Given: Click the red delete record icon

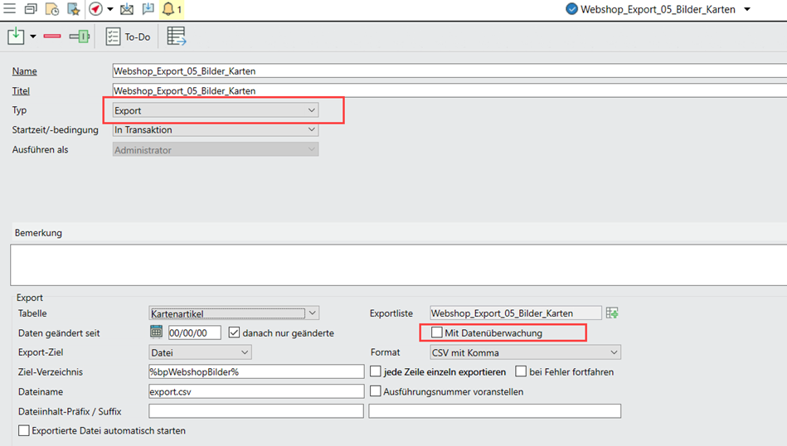Looking at the screenshot, I should [52, 36].
